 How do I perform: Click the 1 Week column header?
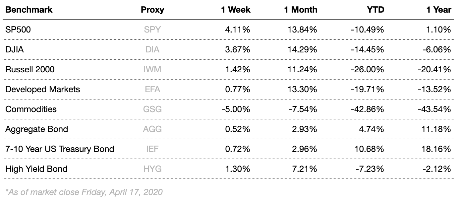coord(236,10)
